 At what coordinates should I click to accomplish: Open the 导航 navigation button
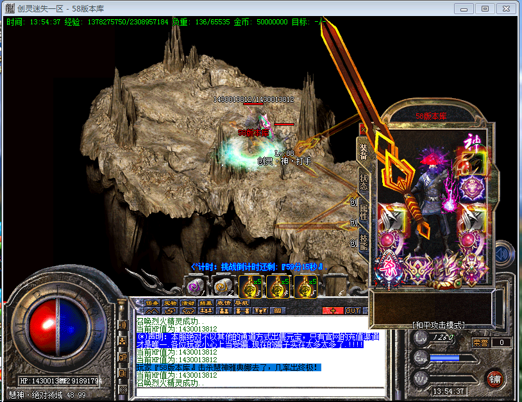pos(242,303)
